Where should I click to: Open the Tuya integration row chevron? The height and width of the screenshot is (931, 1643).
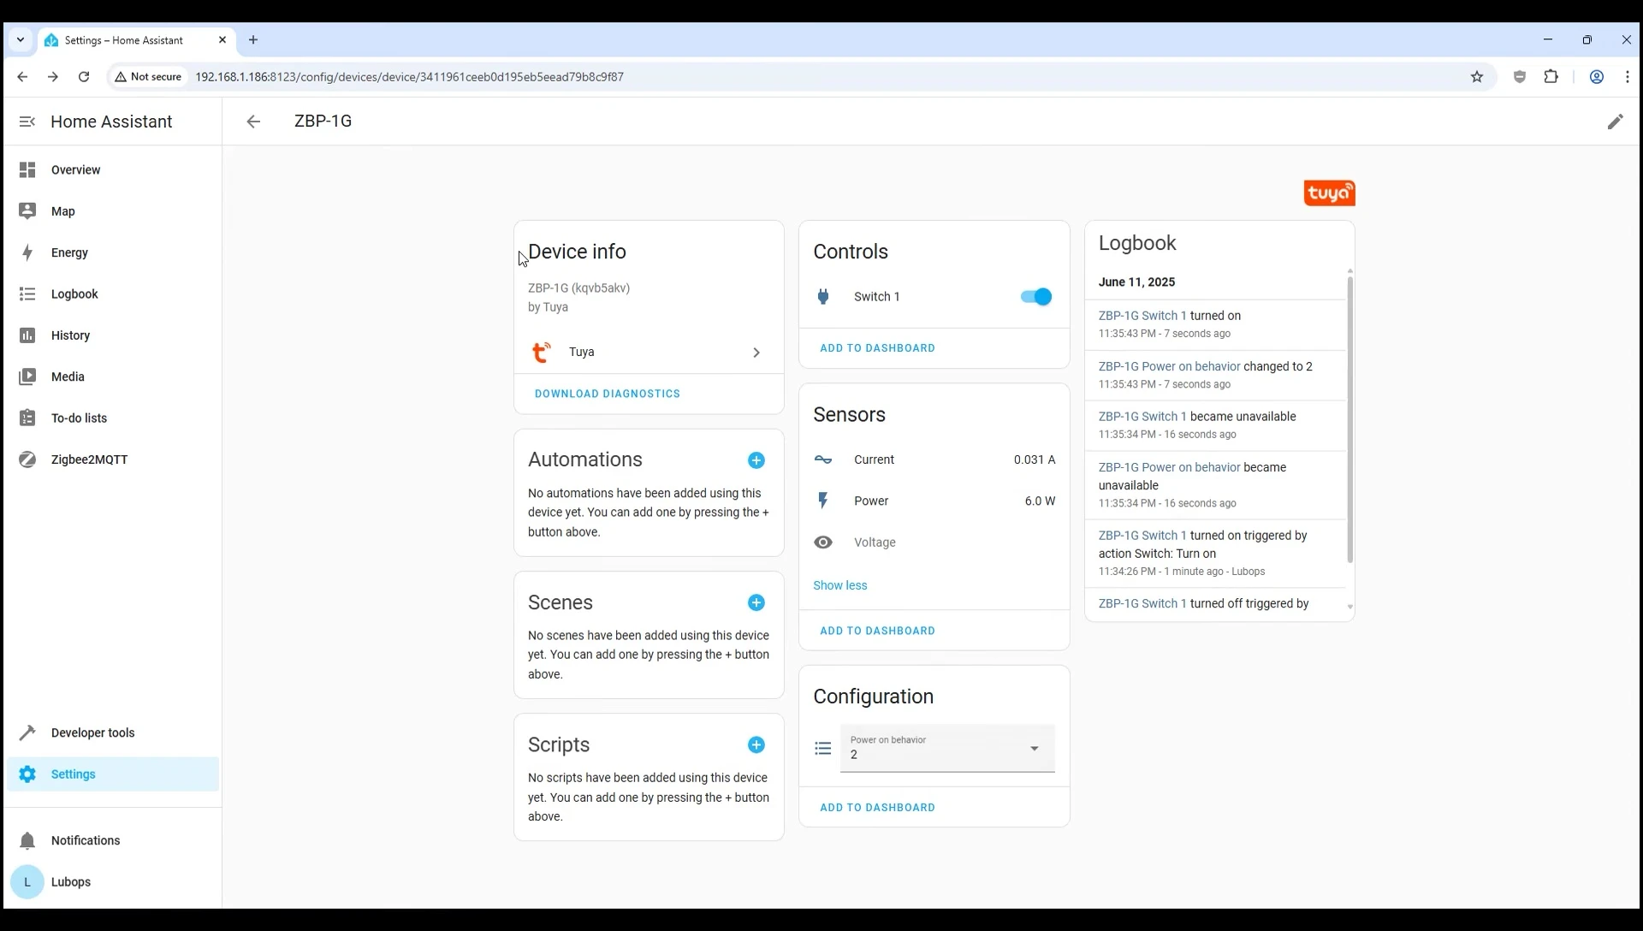(756, 353)
